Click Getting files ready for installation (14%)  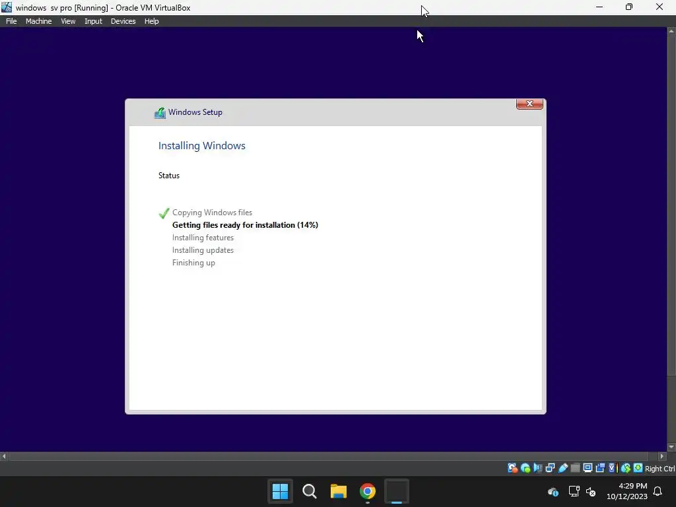coord(245,225)
